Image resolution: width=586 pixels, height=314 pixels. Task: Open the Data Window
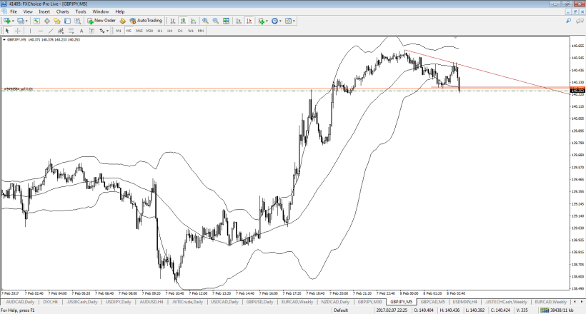coord(47,21)
